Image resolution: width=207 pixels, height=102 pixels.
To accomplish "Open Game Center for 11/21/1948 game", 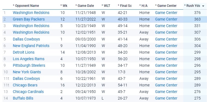I will (166, 13).
